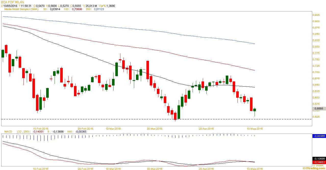Viewport: 326px width, 170px height.
Task: Click the 0,925 level on the price axis
Action: [316, 15]
